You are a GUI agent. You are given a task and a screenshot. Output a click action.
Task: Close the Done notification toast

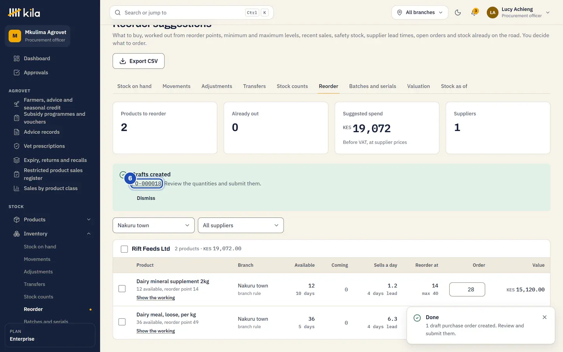click(545, 317)
